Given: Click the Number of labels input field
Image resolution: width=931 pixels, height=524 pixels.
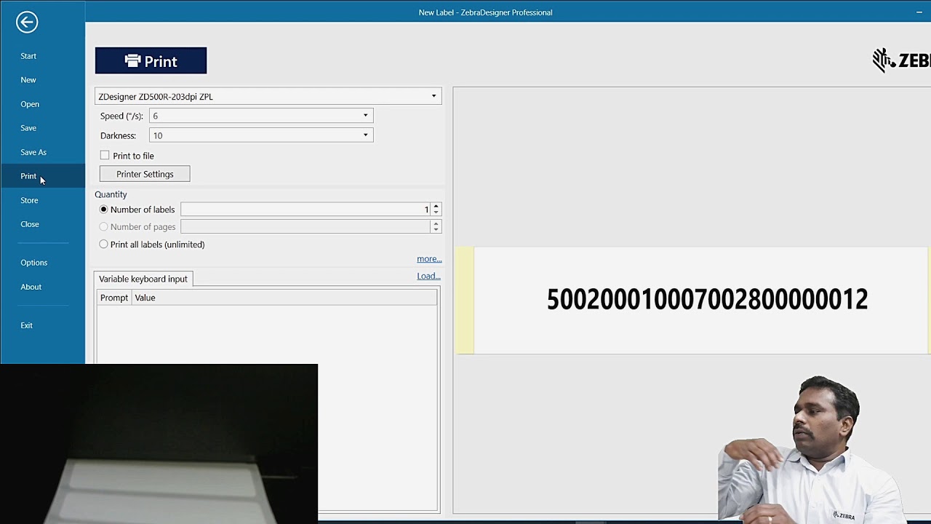Looking at the screenshot, I should coord(305,210).
